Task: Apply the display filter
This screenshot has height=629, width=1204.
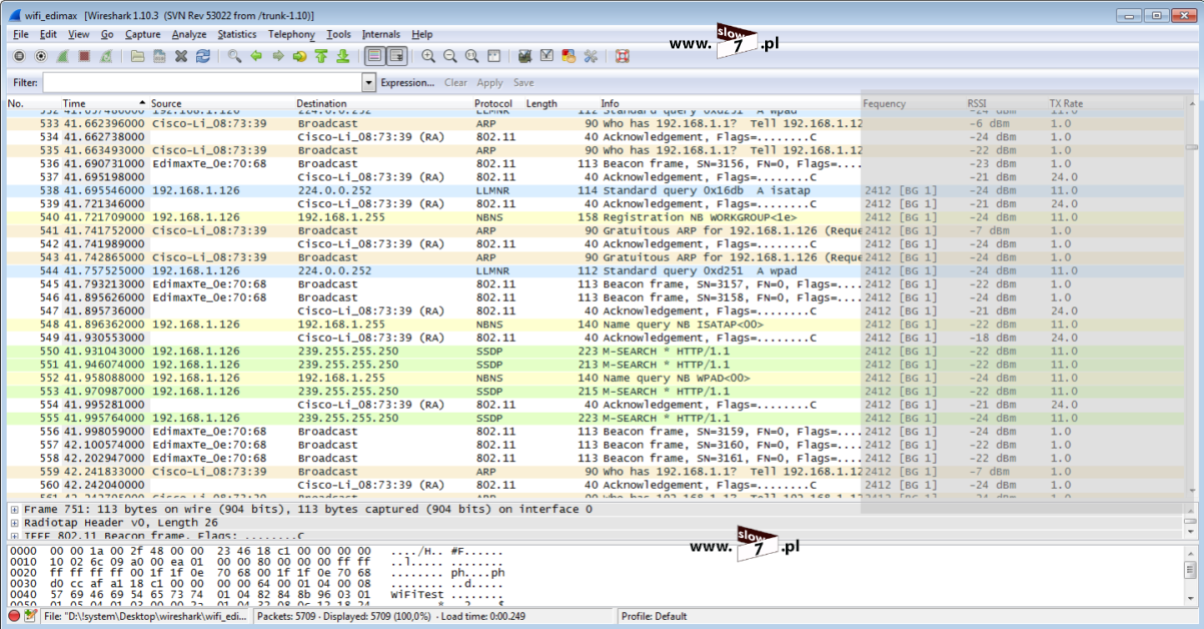Action: click(490, 83)
